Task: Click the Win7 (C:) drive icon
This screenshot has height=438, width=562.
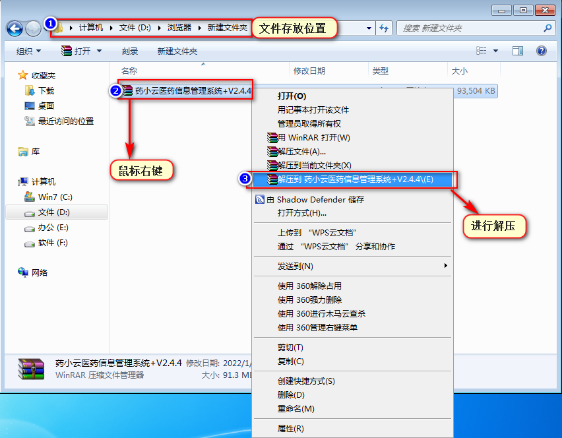Action: [x=30, y=197]
